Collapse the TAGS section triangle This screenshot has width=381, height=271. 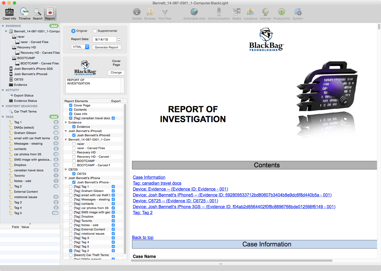(x=3, y=117)
